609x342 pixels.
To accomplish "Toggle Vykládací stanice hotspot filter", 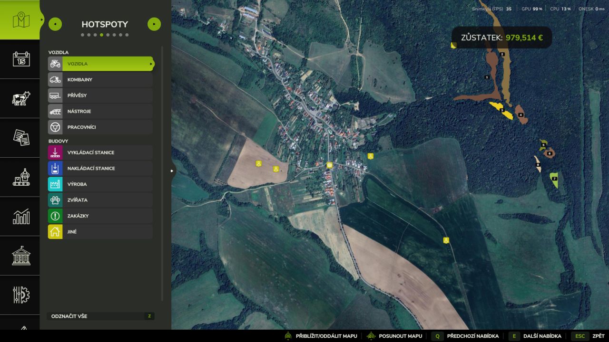I will click(x=100, y=152).
